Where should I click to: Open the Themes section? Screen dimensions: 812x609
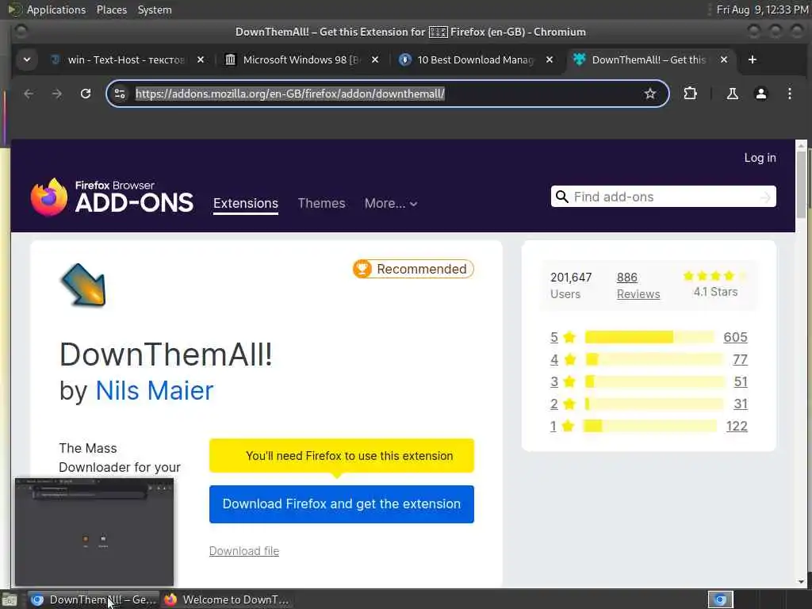tap(321, 204)
